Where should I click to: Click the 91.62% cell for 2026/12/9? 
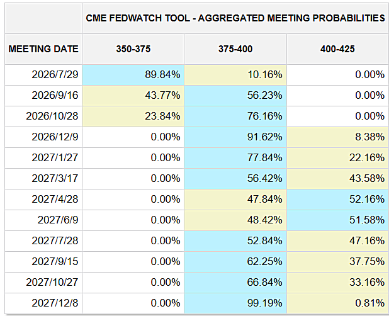click(235, 137)
